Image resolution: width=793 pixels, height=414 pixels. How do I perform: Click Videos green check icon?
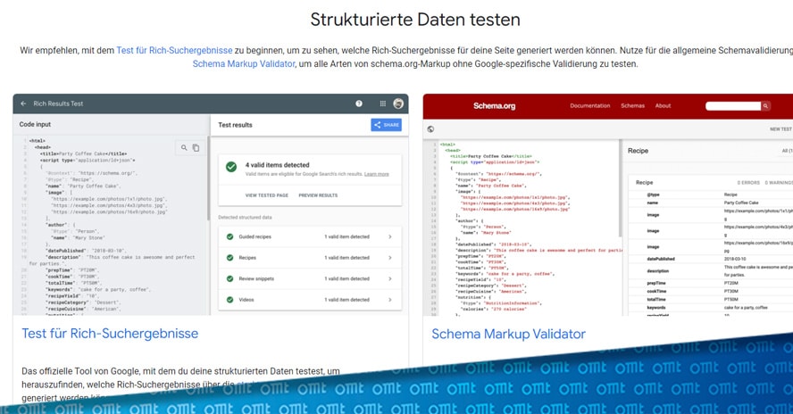(x=230, y=300)
